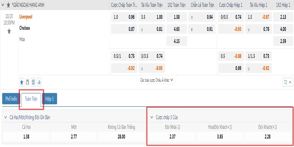Choose 'Đội Nhà(-1)' odds 2.37
This screenshot has height=147, width=294.
172,137
